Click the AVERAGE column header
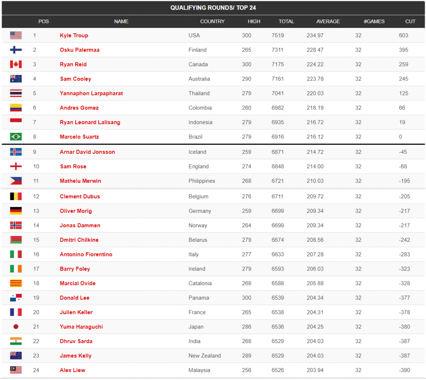This screenshot has height=380, width=426. (328, 21)
